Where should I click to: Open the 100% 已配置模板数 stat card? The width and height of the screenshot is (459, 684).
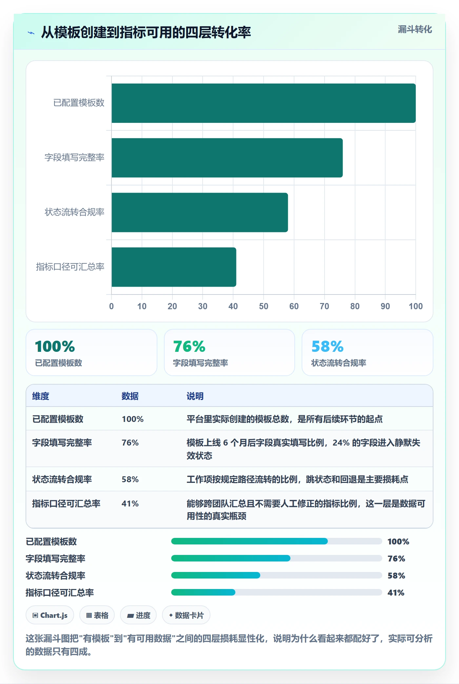tap(91, 352)
